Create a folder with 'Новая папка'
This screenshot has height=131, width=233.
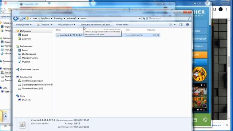[x=122, y=24]
